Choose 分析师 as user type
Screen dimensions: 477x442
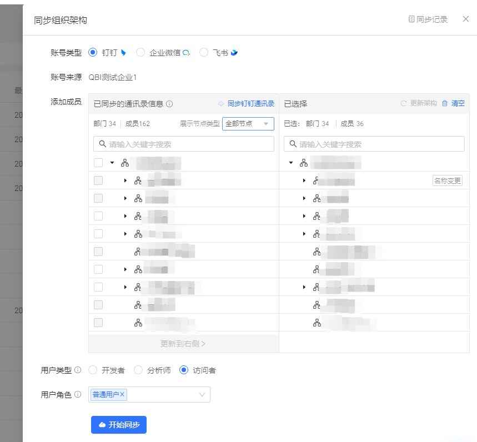tap(138, 370)
